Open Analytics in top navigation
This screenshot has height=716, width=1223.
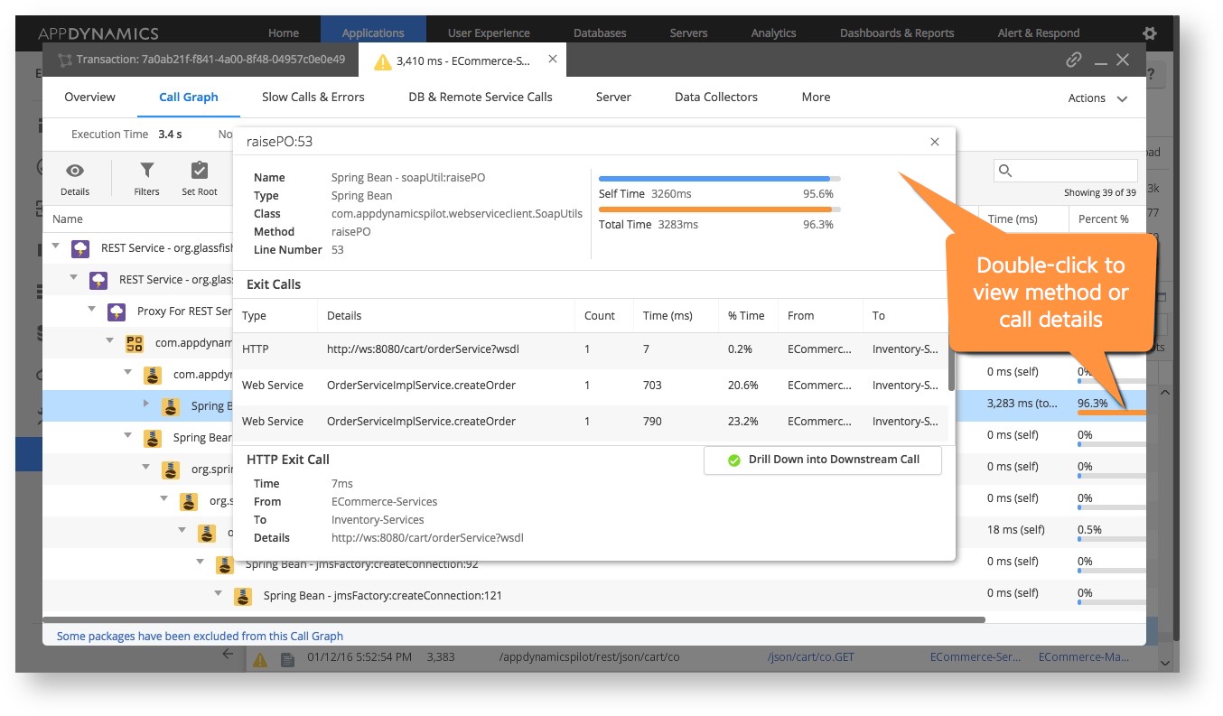(773, 33)
